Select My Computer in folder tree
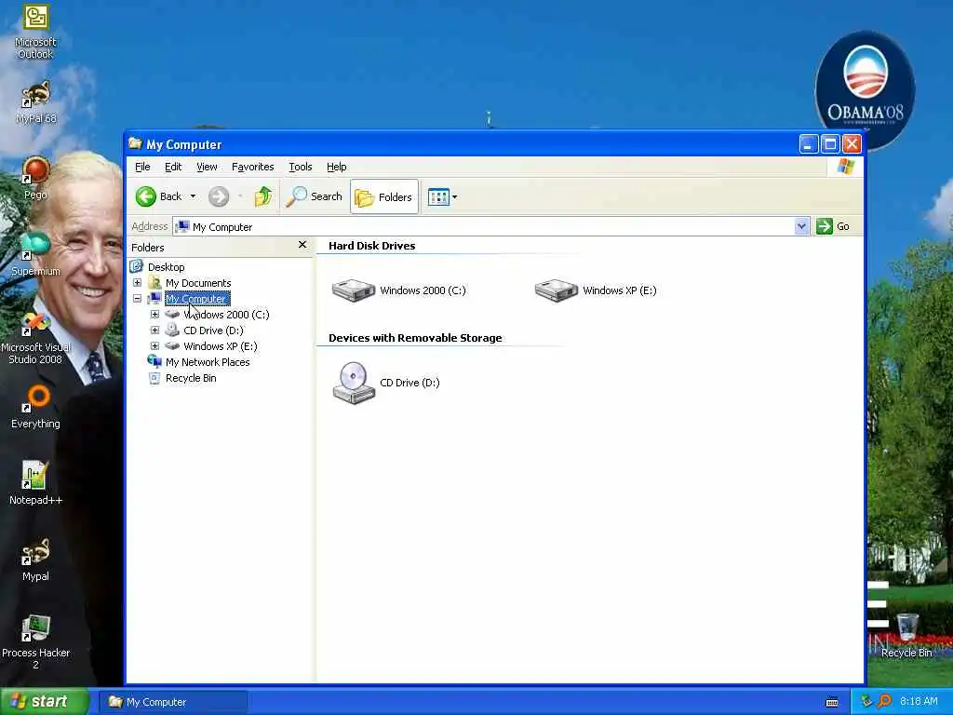Screen dimensions: 953x715 pyautogui.click(x=197, y=299)
